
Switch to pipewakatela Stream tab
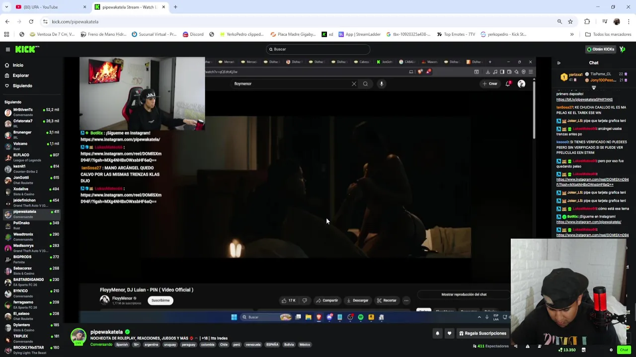(130, 7)
